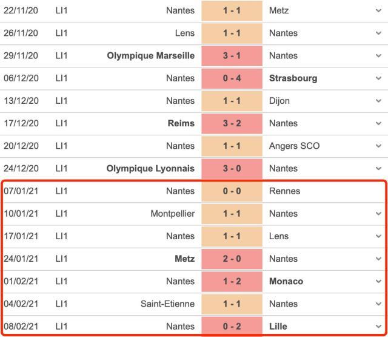
Task: Open the Strasbourg team link
Action: click(293, 78)
